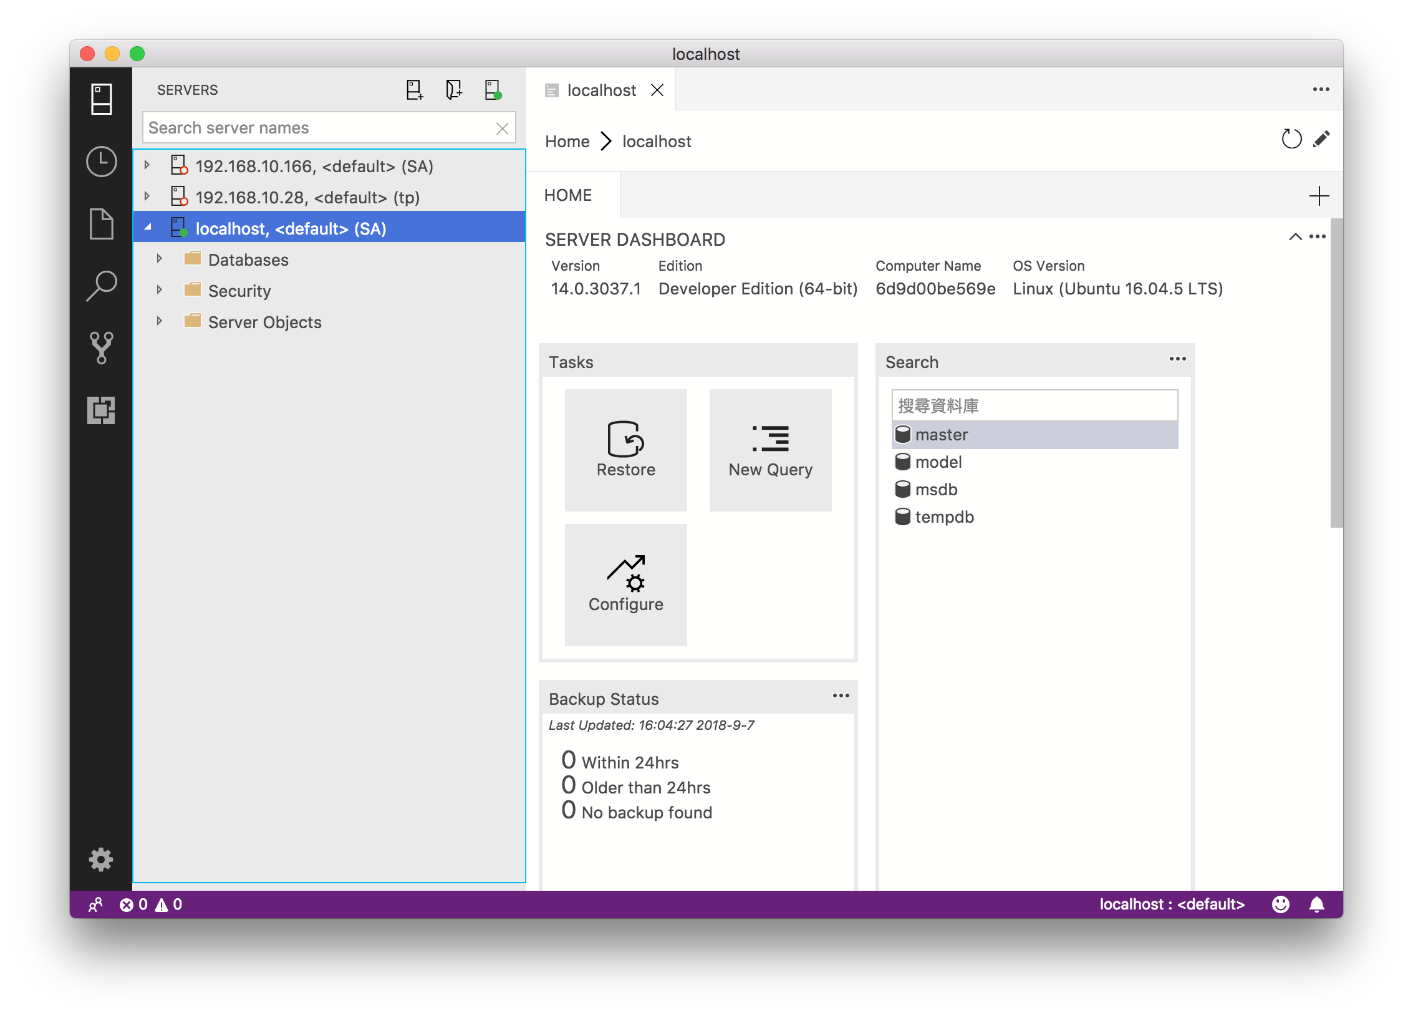
Task: Click Last Updated backup timestamp
Action: pos(651,725)
